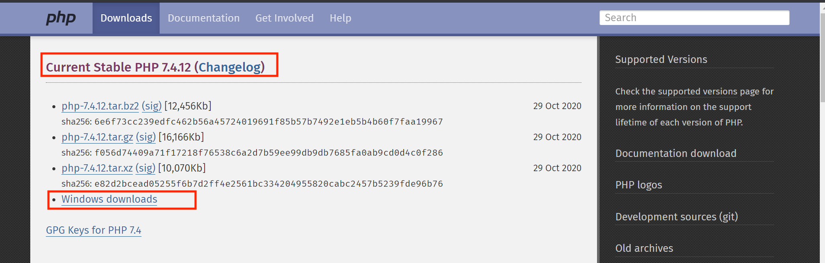This screenshot has height=263, width=825.
Task: Open the sig link for tar.xz
Action: click(x=145, y=168)
